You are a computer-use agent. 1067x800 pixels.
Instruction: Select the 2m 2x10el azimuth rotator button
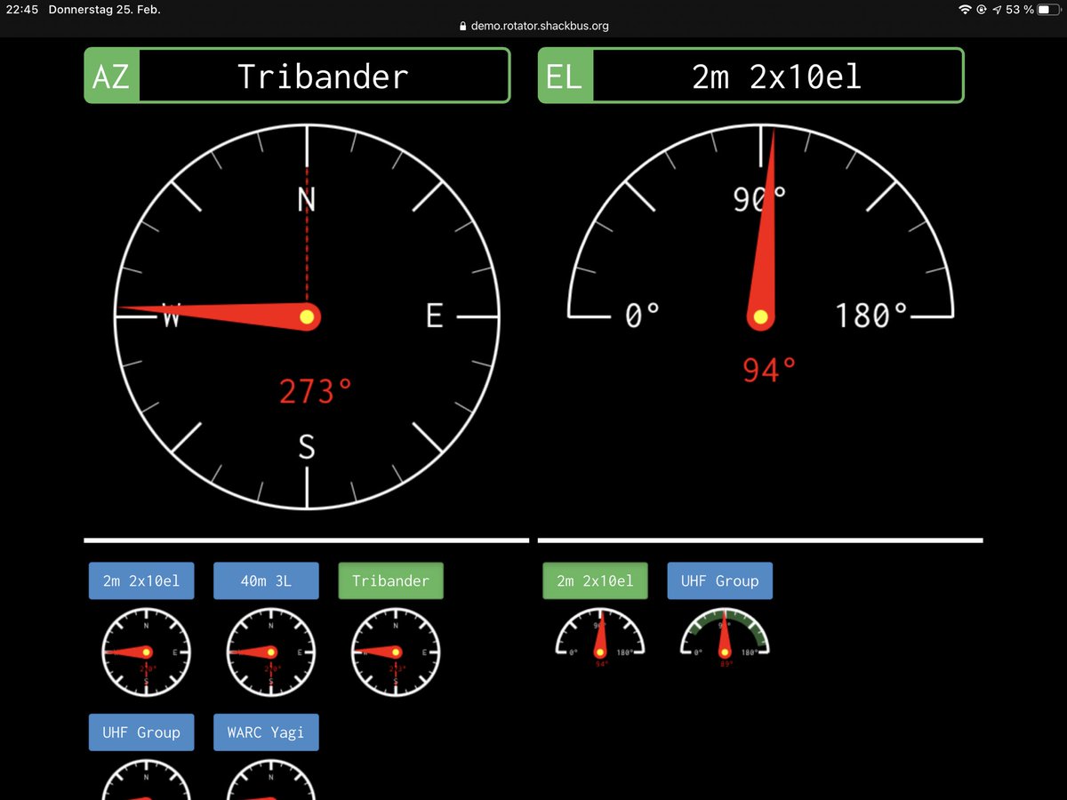(141, 581)
